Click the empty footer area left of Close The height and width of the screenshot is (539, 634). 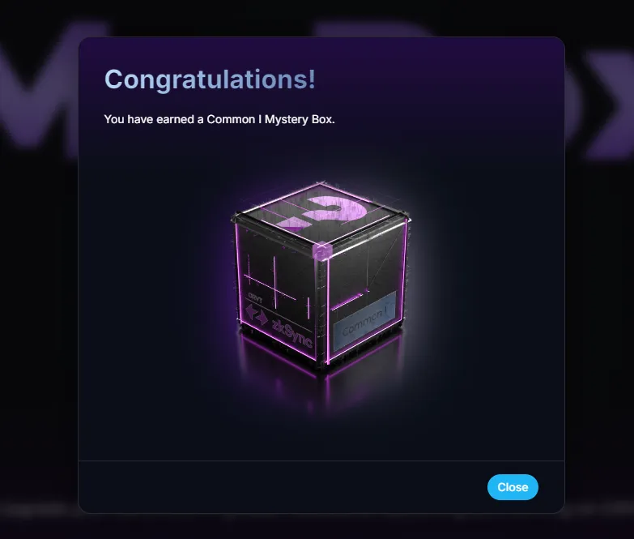coord(283,487)
